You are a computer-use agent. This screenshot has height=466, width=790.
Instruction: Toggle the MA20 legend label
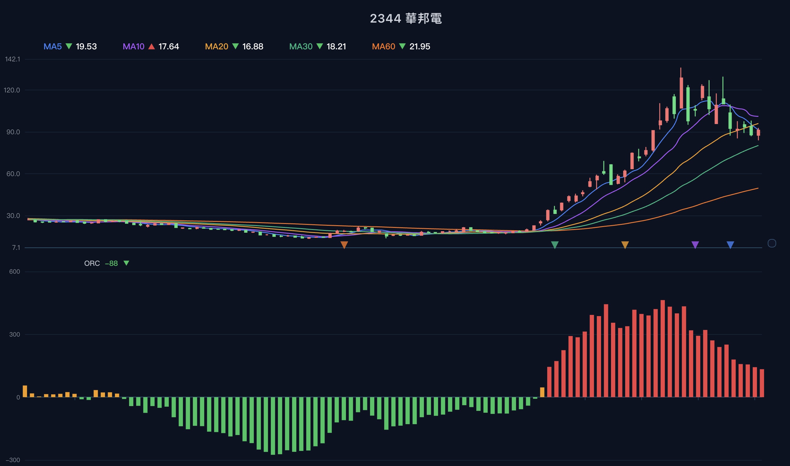pos(217,46)
